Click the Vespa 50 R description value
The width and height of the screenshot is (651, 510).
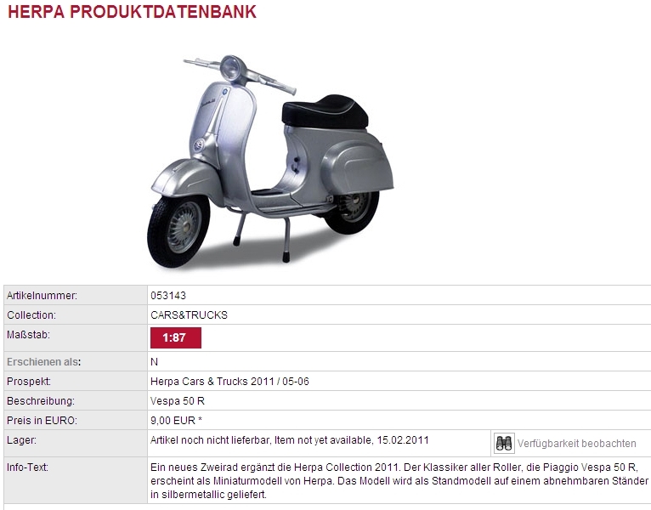(178, 401)
